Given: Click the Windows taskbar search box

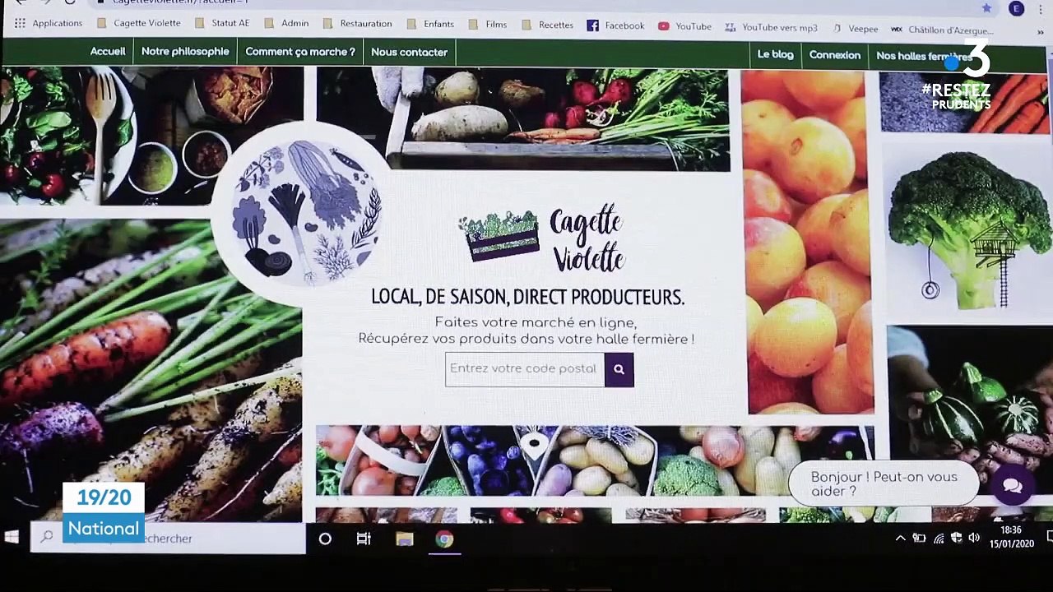Looking at the screenshot, I should [x=168, y=539].
